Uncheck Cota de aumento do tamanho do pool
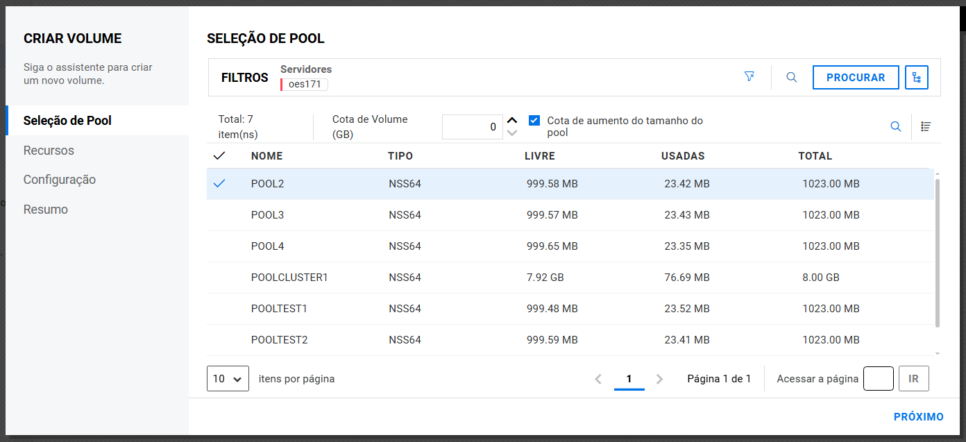 point(534,120)
